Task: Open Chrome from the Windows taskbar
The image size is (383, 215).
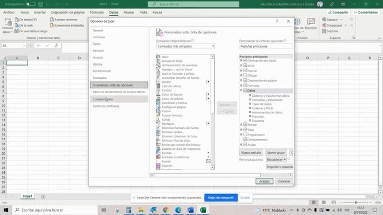Action: coord(166,210)
